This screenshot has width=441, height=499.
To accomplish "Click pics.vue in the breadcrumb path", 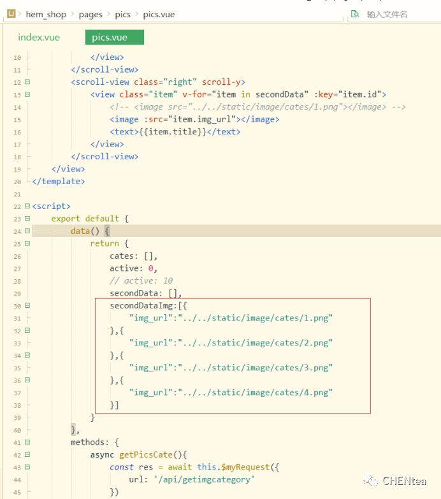I will [159, 14].
